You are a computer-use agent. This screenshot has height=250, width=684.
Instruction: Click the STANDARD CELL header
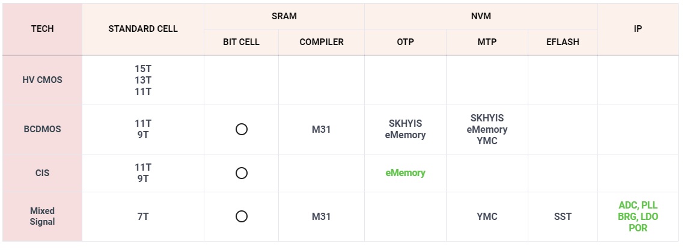(142, 29)
